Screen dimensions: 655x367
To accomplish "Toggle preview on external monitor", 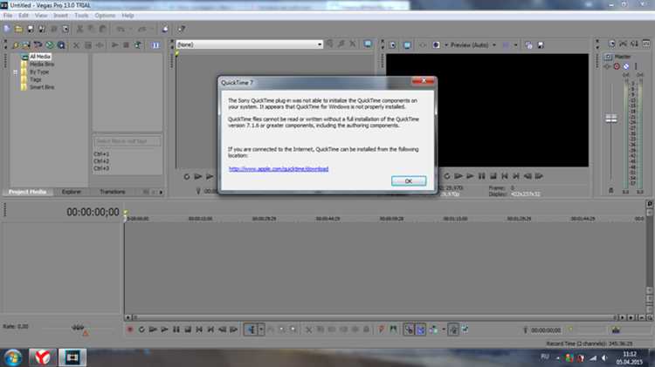I will [x=407, y=45].
